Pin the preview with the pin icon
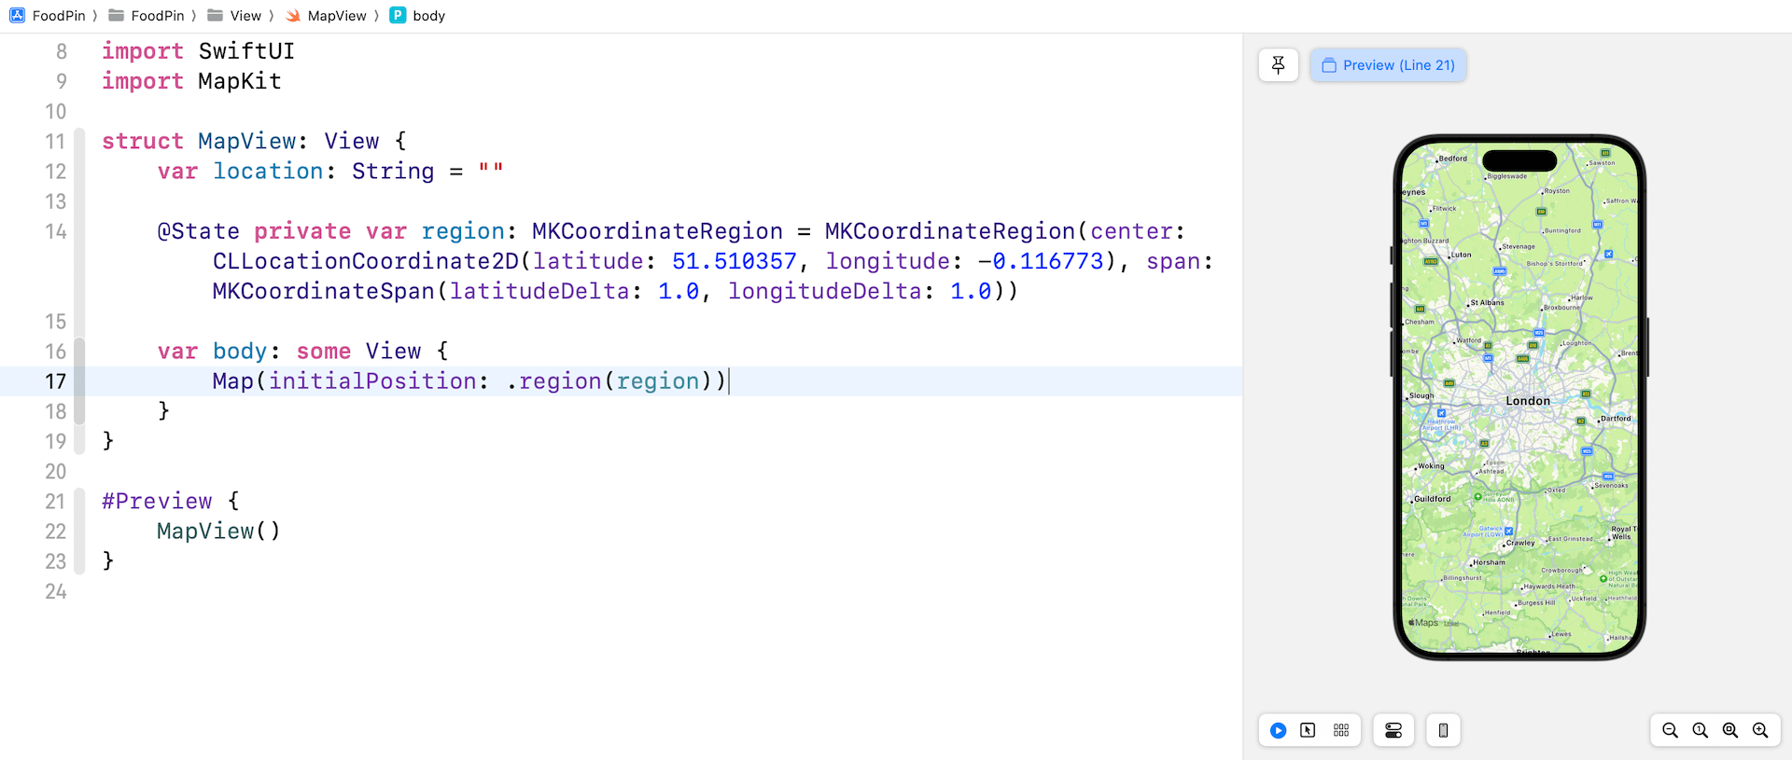Image resolution: width=1792 pixels, height=760 pixels. point(1279,65)
